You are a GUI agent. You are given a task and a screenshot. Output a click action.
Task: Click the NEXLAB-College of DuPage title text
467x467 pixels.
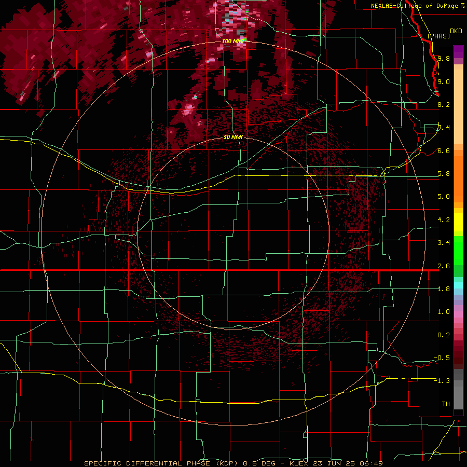point(414,6)
